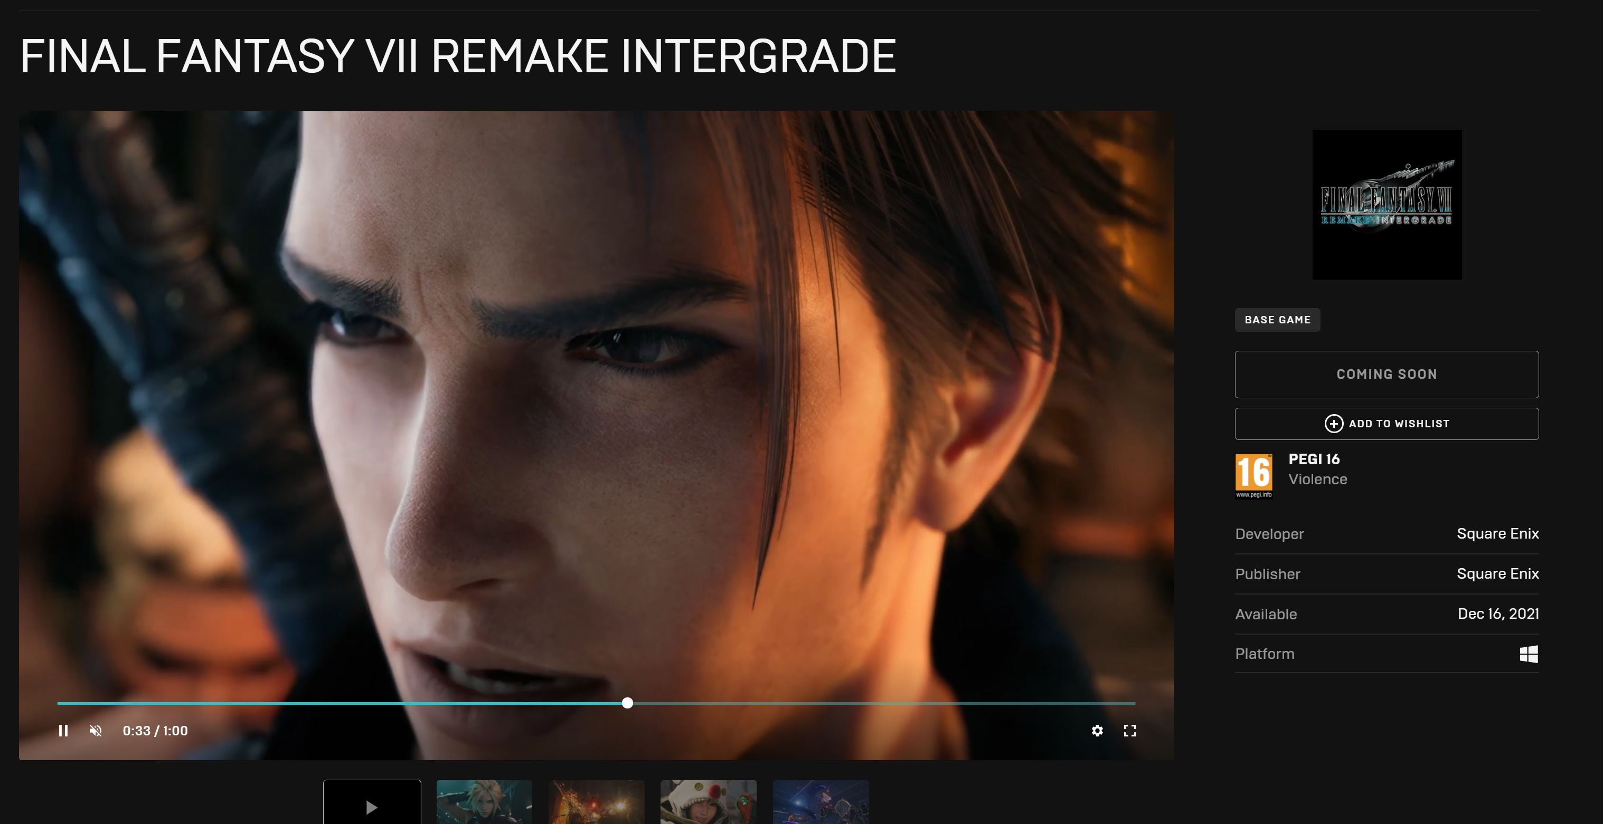The width and height of the screenshot is (1603, 824).
Task: Click the plus icon in wishlist button
Action: pos(1333,424)
